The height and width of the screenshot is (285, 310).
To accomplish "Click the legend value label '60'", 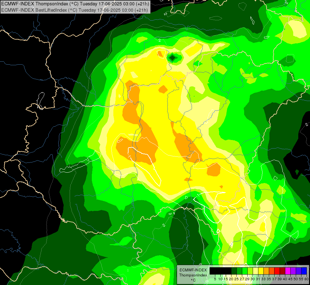I will pyautogui.click(x=307, y=279).
